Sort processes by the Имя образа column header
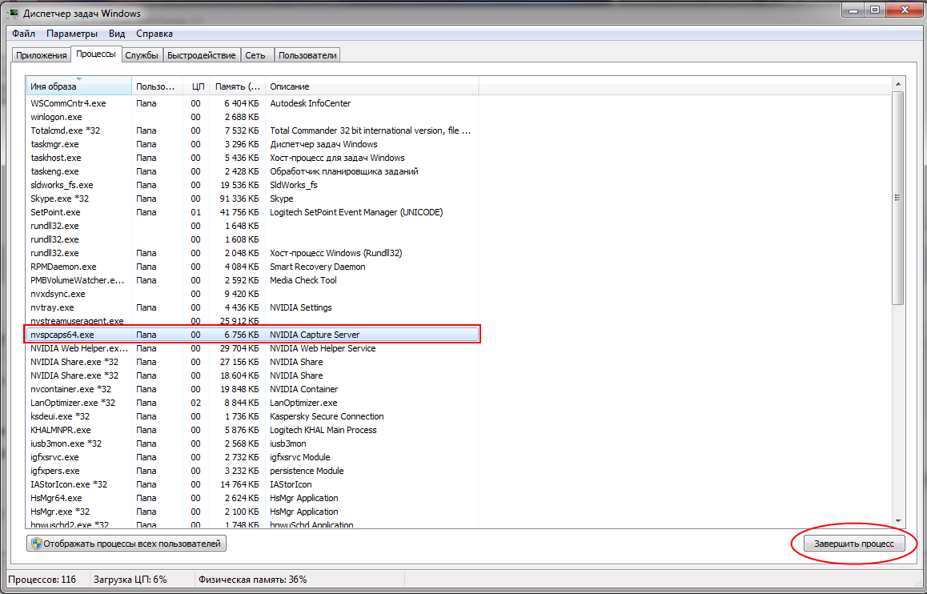This screenshot has width=927, height=594. [x=78, y=86]
